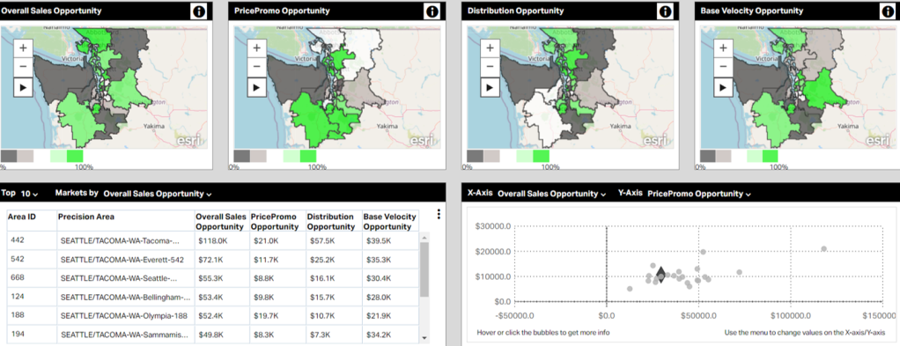Zoom out on Overall Sales Opportunity map

coord(23,66)
